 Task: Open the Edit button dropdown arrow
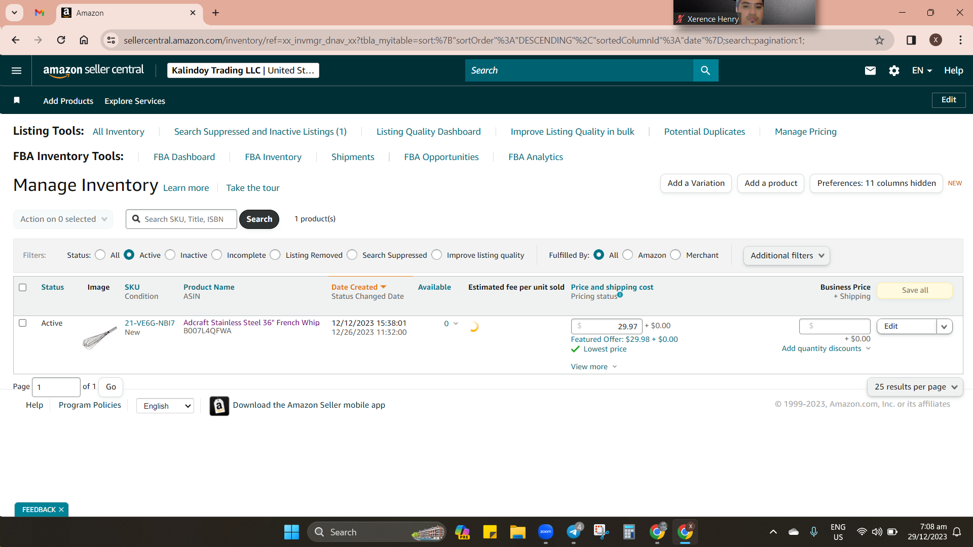point(944,327)
